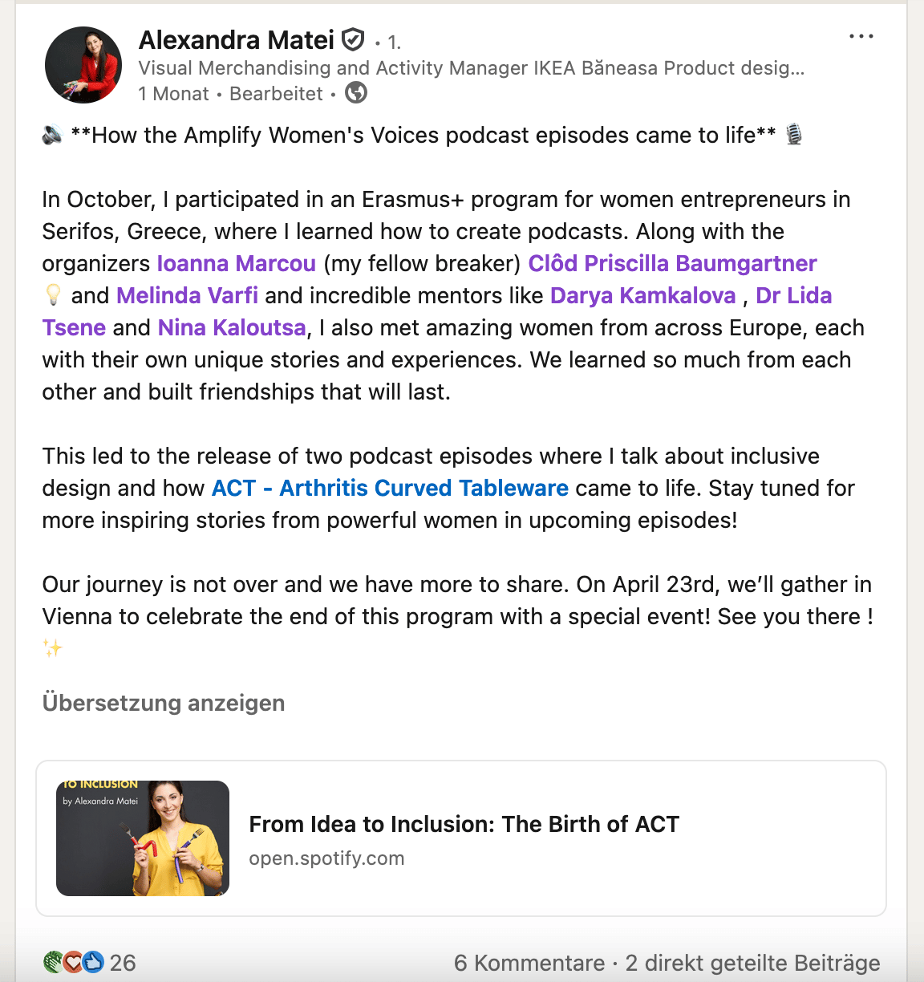Click the heart reaction icon on the post
This screenshot has width=924, height=982.
74,960
